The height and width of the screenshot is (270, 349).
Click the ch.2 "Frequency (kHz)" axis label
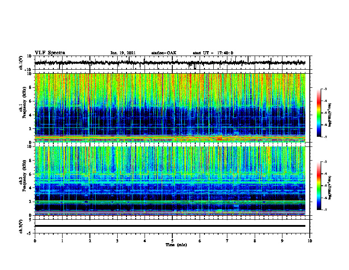24,176
